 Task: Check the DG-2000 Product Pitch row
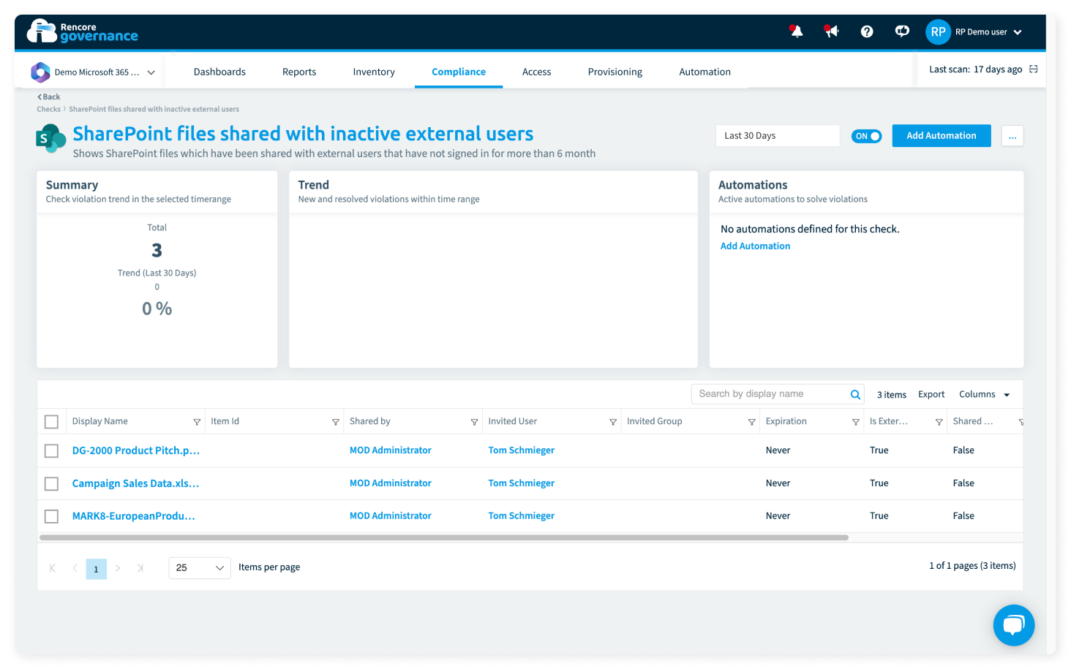tap(51, 451)
